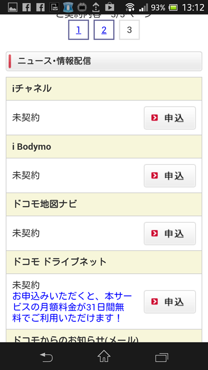Tap the gallery image icon in status bar
208x370 pixels.
click(x=13, y=7)
